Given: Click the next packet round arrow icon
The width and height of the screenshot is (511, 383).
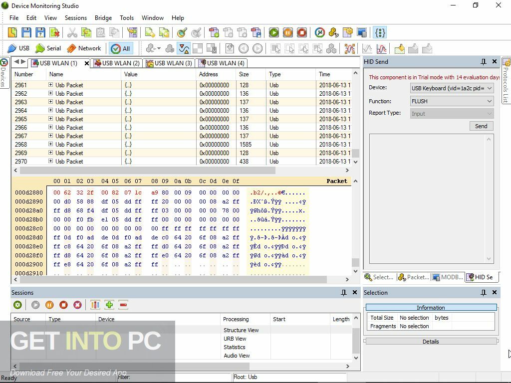Looking at the screenshot, I should [257, 49].
